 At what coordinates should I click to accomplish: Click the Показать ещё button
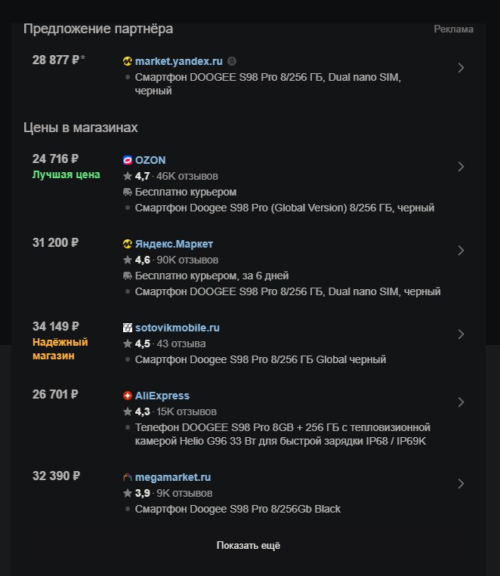[248, 546]
